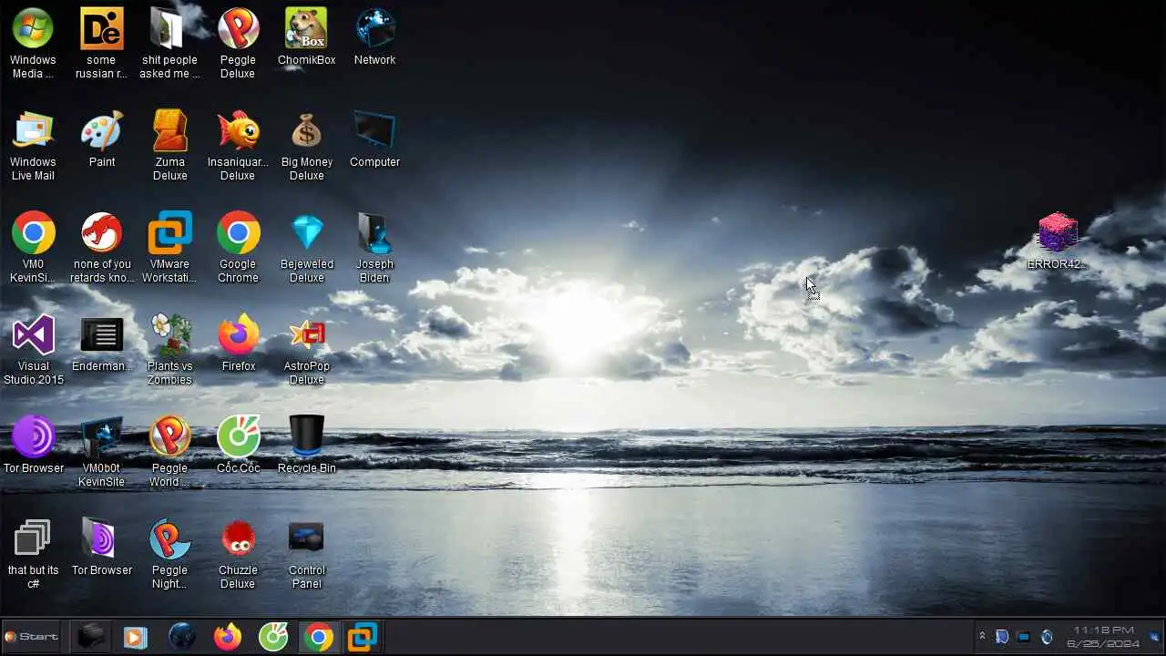
Task: Open 'that but its c#' desktop icon
Action: 33,553
